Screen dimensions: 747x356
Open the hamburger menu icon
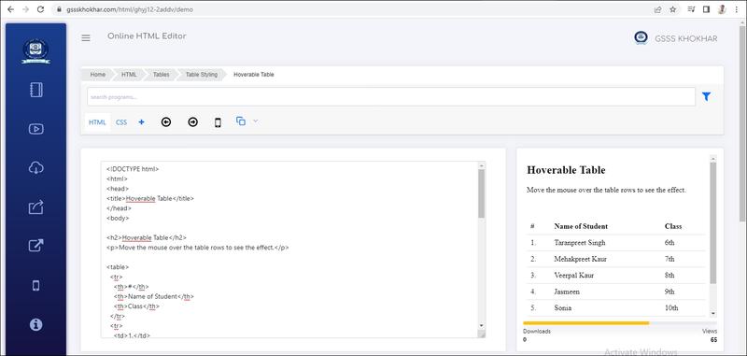(86, 38)
